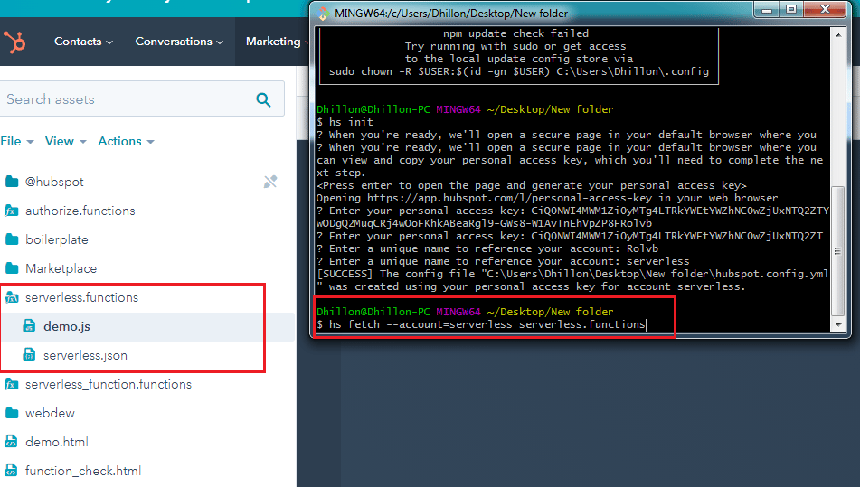This screenshot has height=487, width=860.
Task: Click the 'hs fetch --account=serverless' command line
Action: (x=482, y=325)
